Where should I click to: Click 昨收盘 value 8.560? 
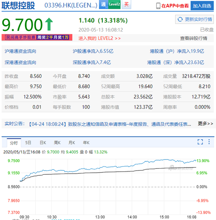pyautogui.click(x=36, y=76)
